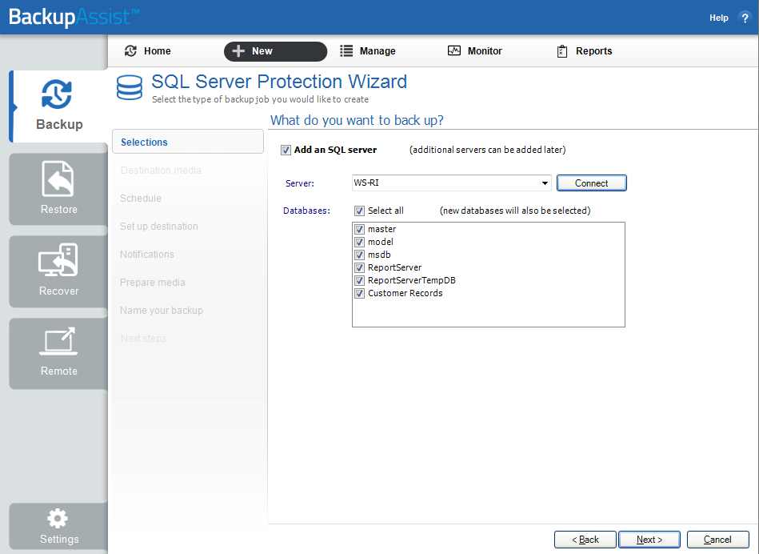Select the Name your backup step
Image resolution: width=759 pixels, height=554 pixels.
coord(162,311)
